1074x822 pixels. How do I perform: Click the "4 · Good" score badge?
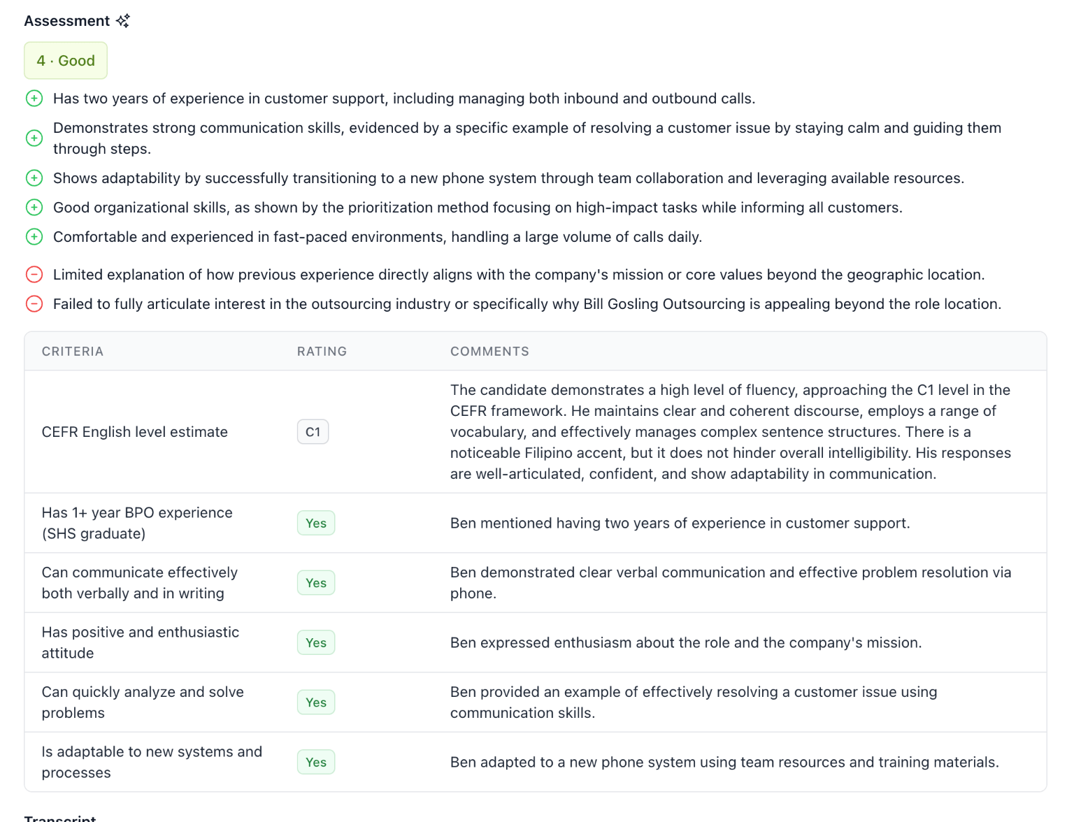pos(66,61)
